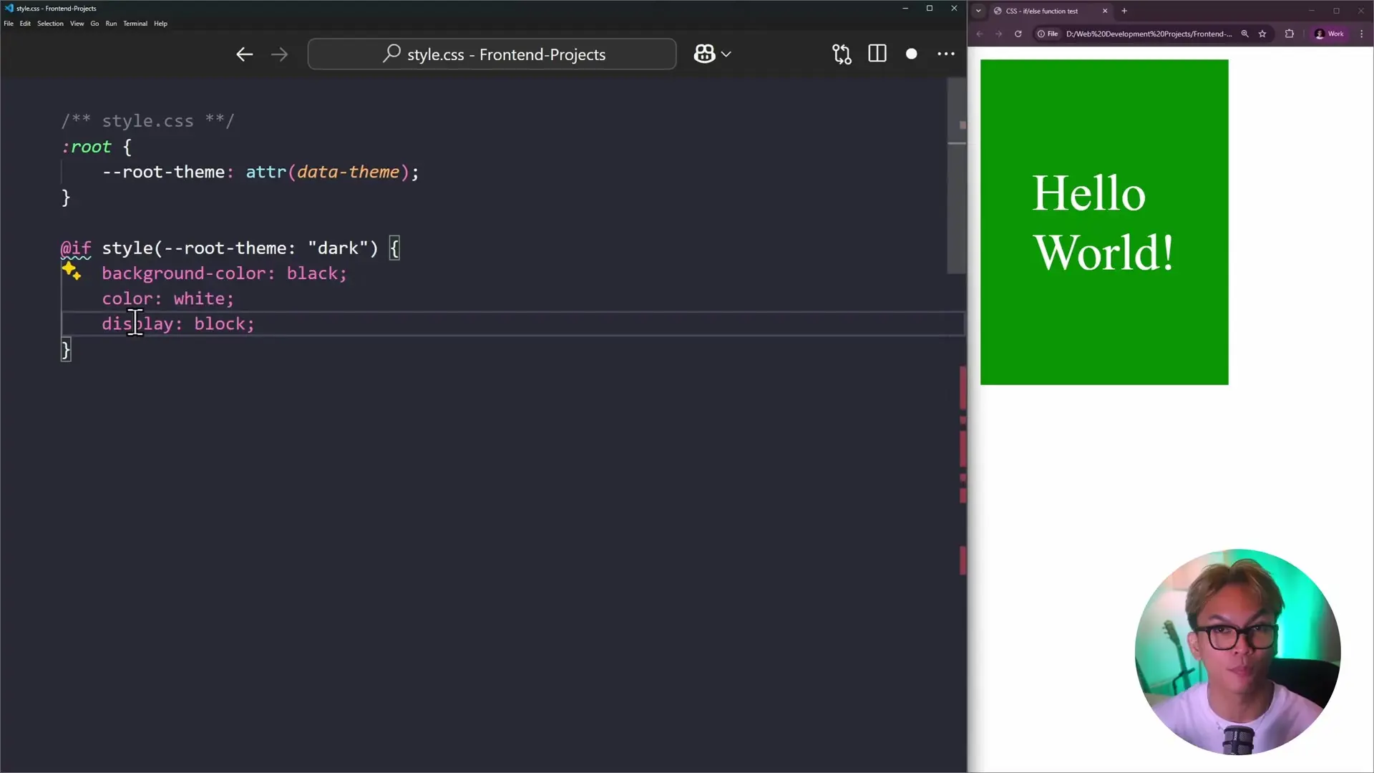Image resolution: width=1374 pixels, height=773 pixels.
Task: Click the background-color: black; line
Action: pos(224,273)
